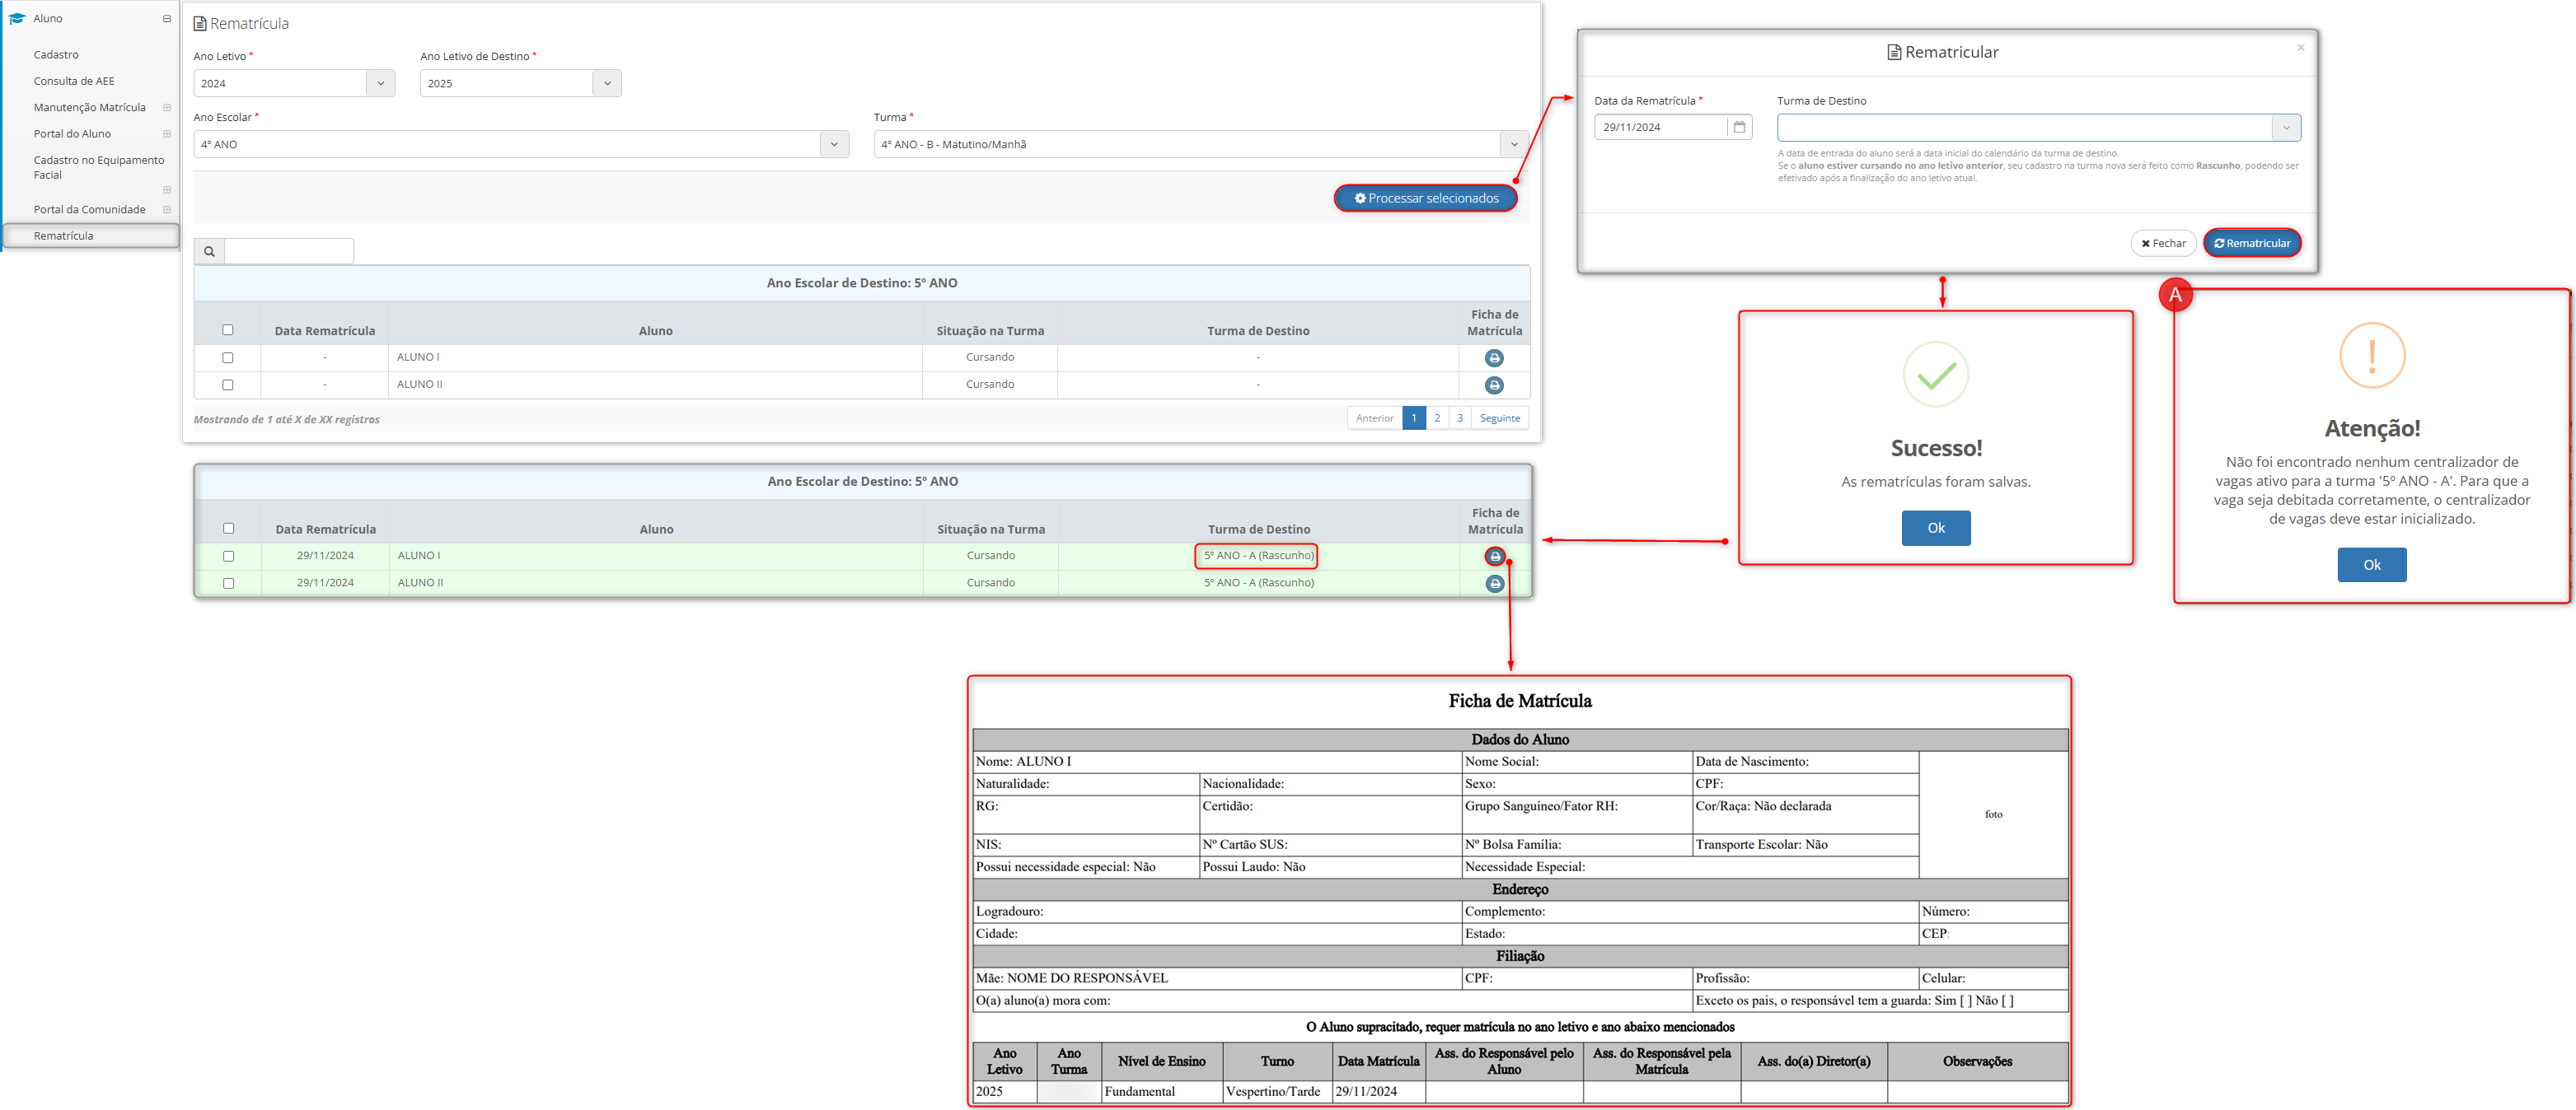
Task: Go to Seguinte page
Action: 1500,417
